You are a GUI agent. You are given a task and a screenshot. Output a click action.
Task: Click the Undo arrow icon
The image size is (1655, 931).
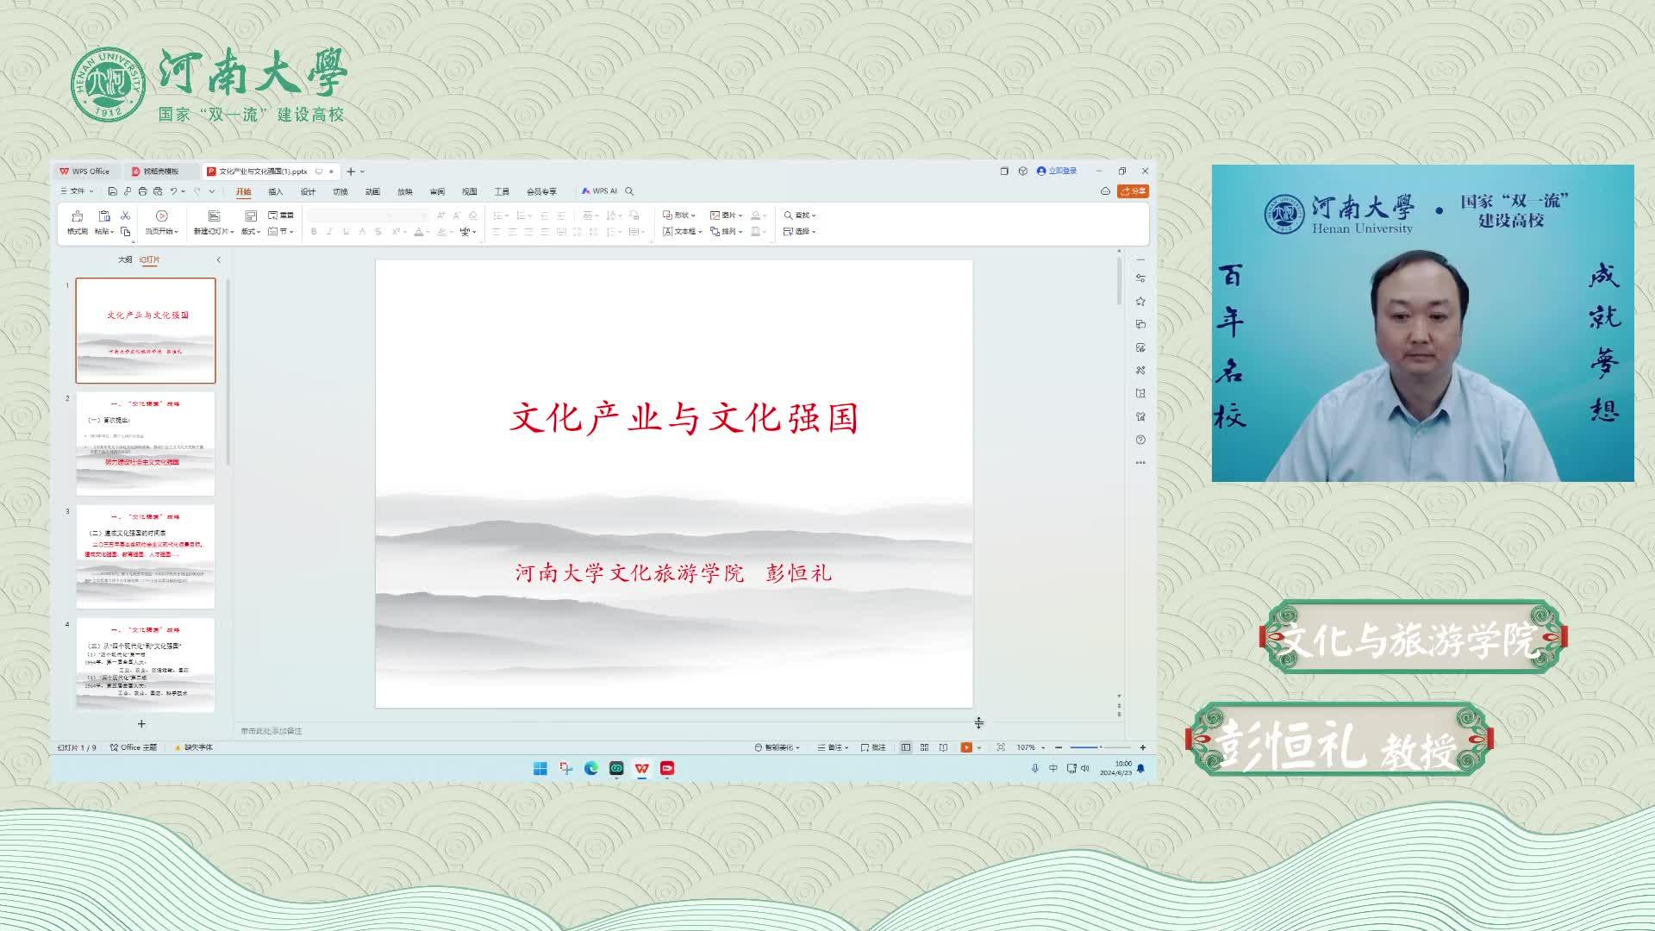[x=173, y=191]
